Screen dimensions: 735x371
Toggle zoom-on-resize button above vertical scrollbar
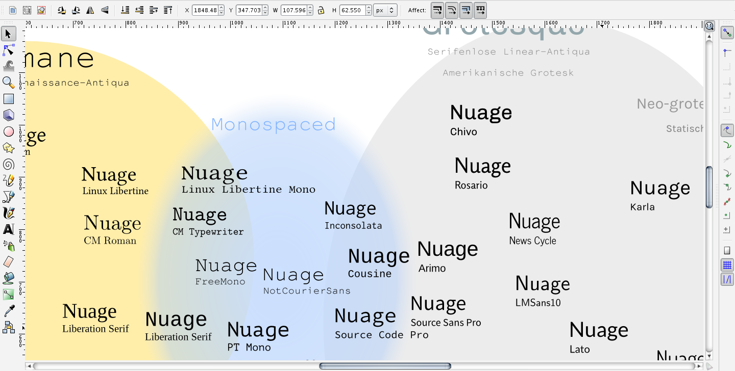tap(709, 26)
